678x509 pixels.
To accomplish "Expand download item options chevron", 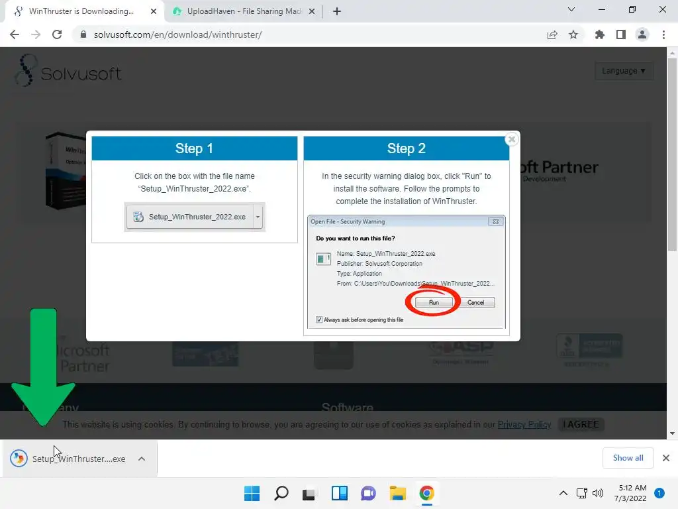I will click(x=142, y=459).
